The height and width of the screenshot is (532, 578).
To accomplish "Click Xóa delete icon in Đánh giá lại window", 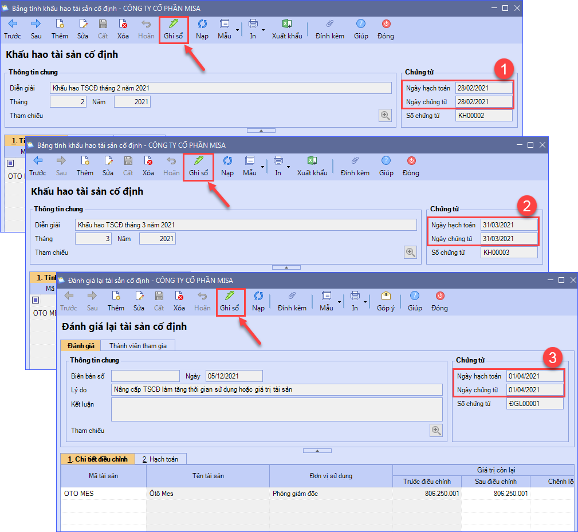I will pyautogui.click(x=179, y=301).
